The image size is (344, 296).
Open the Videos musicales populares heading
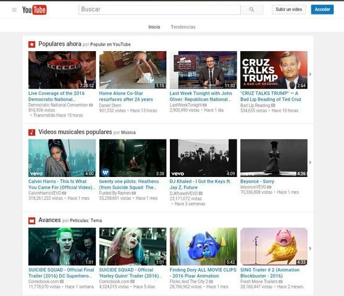click(x=75, y=132)
